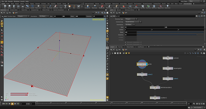Open the Orientation ZX Plane dropdown in parameters
Viewport: 206px width, 109px height.
(130, 25)
